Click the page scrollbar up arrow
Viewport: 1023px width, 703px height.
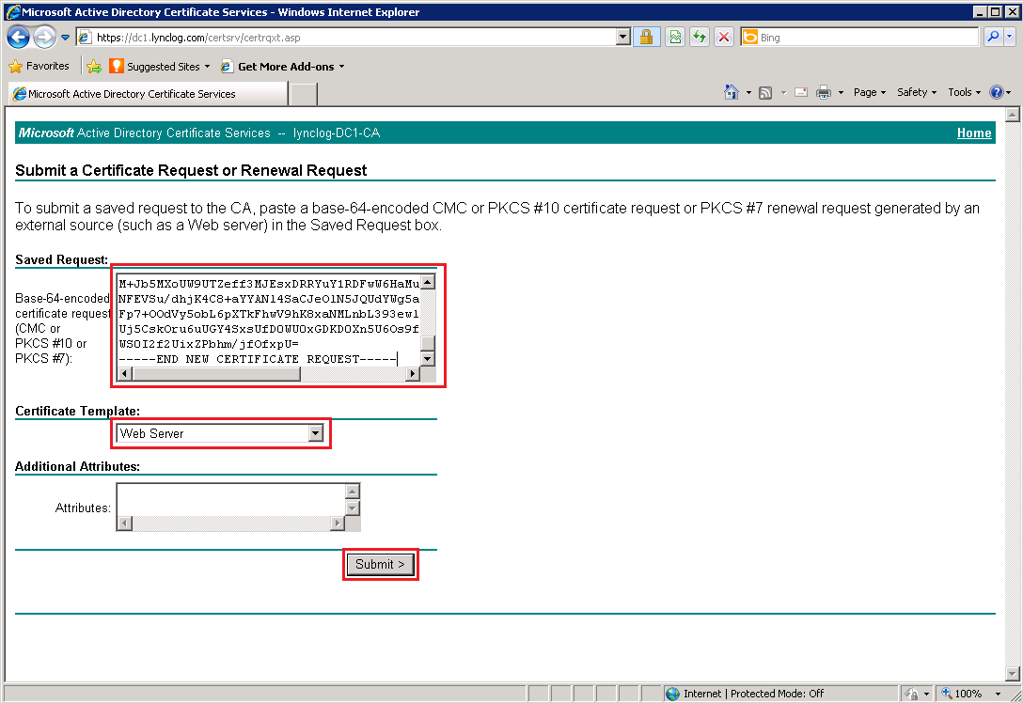(x=1012, y=115)
